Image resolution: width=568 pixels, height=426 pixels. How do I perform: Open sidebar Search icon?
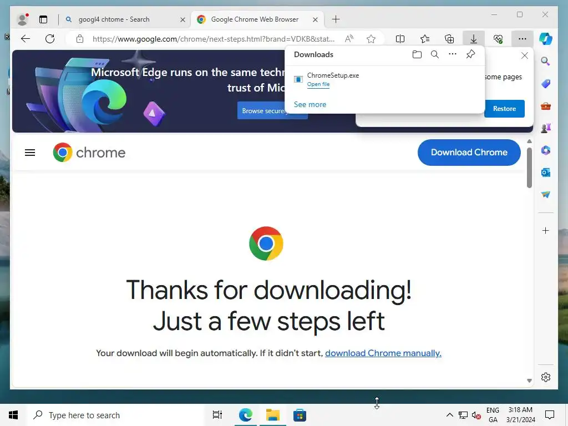[x=546, y=61]
